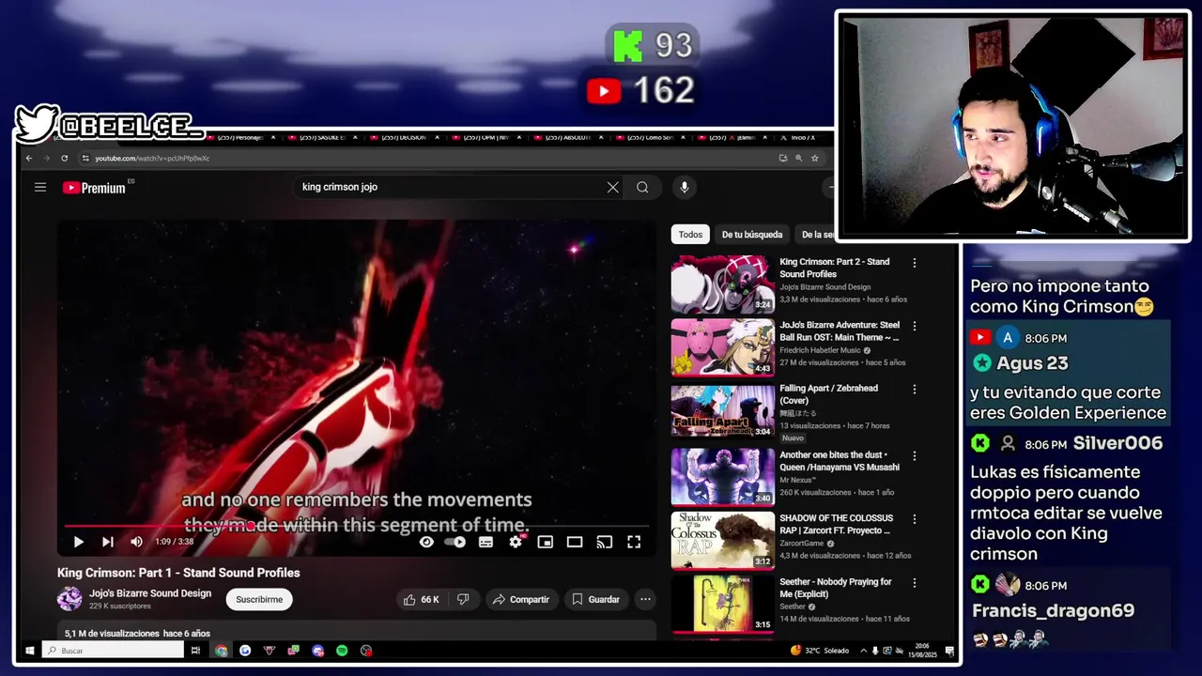1202x676 pixels.
Task: Select chat username Francis_dragon69
Action: click(1053, 610)
